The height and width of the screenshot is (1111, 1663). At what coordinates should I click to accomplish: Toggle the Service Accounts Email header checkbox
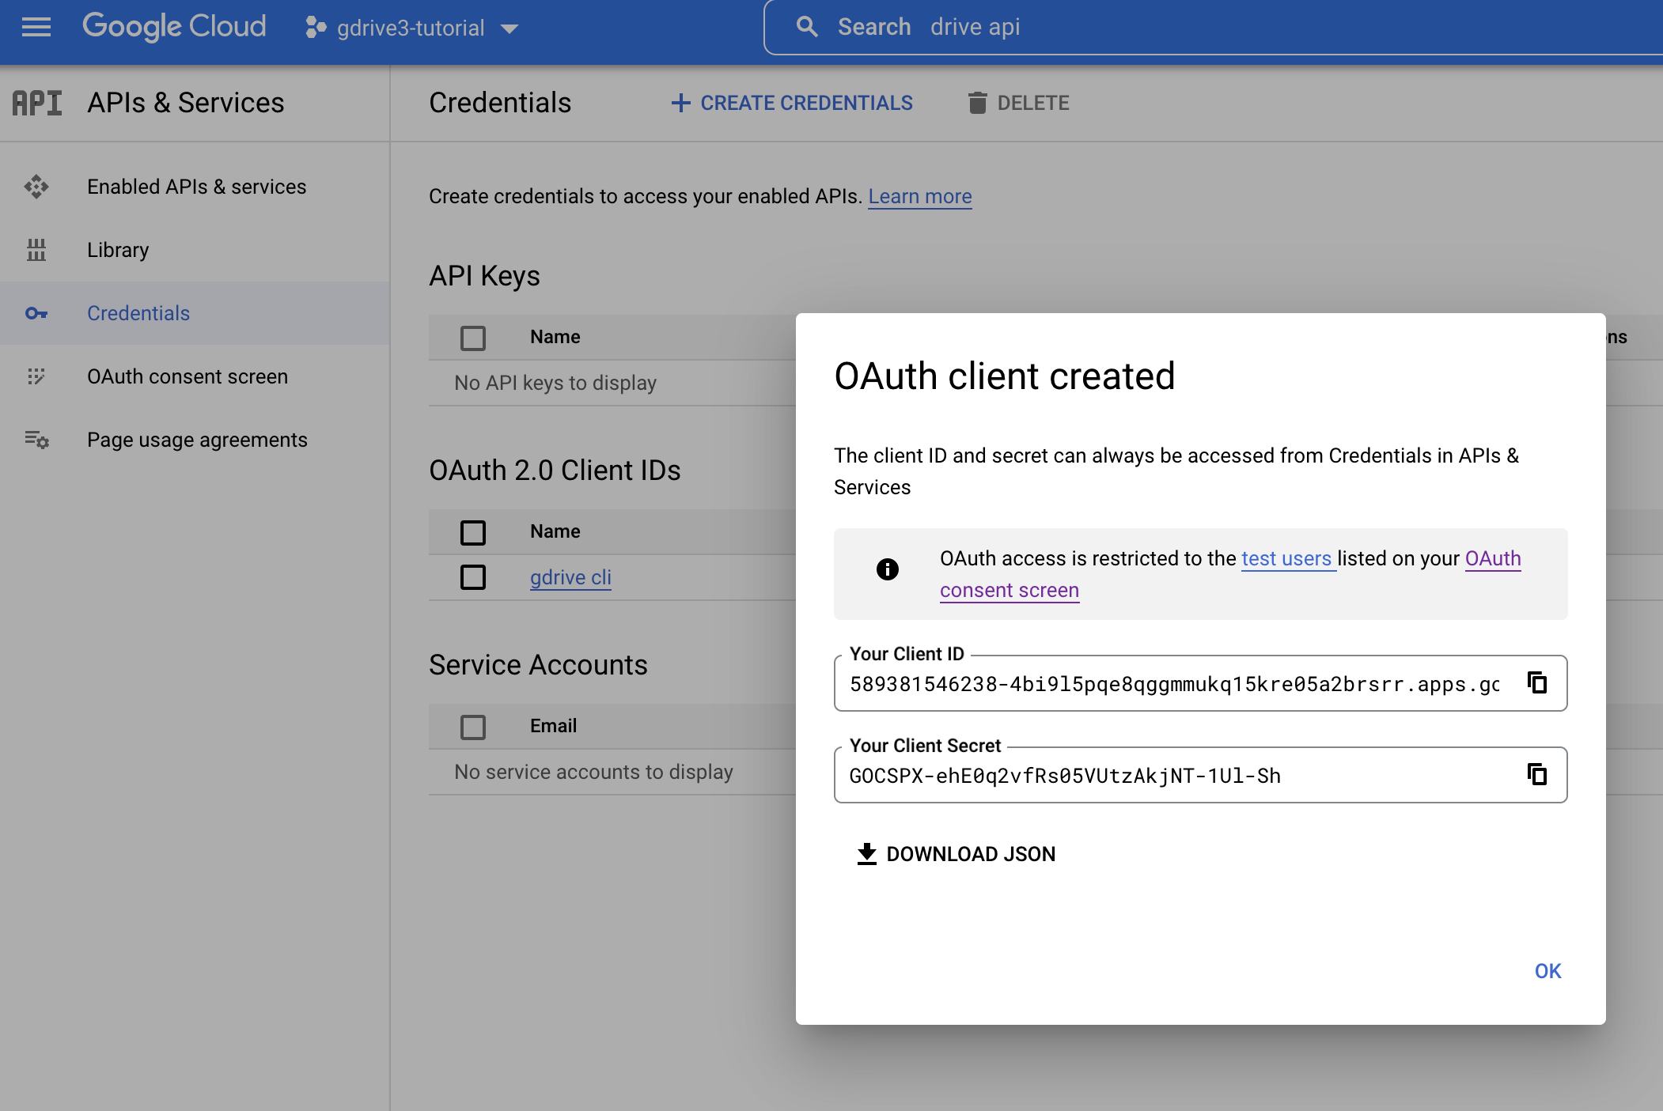pos(473,727)
